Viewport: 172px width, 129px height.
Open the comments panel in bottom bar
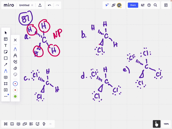click(18, 124)
